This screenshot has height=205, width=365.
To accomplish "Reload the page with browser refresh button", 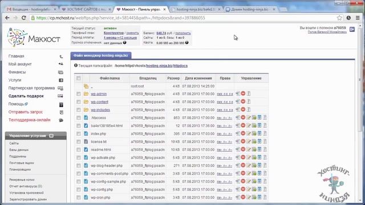I will coord(23,18).
